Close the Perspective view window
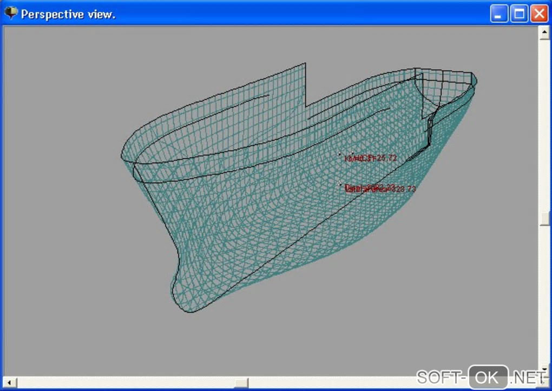 (x=540, y=14)
